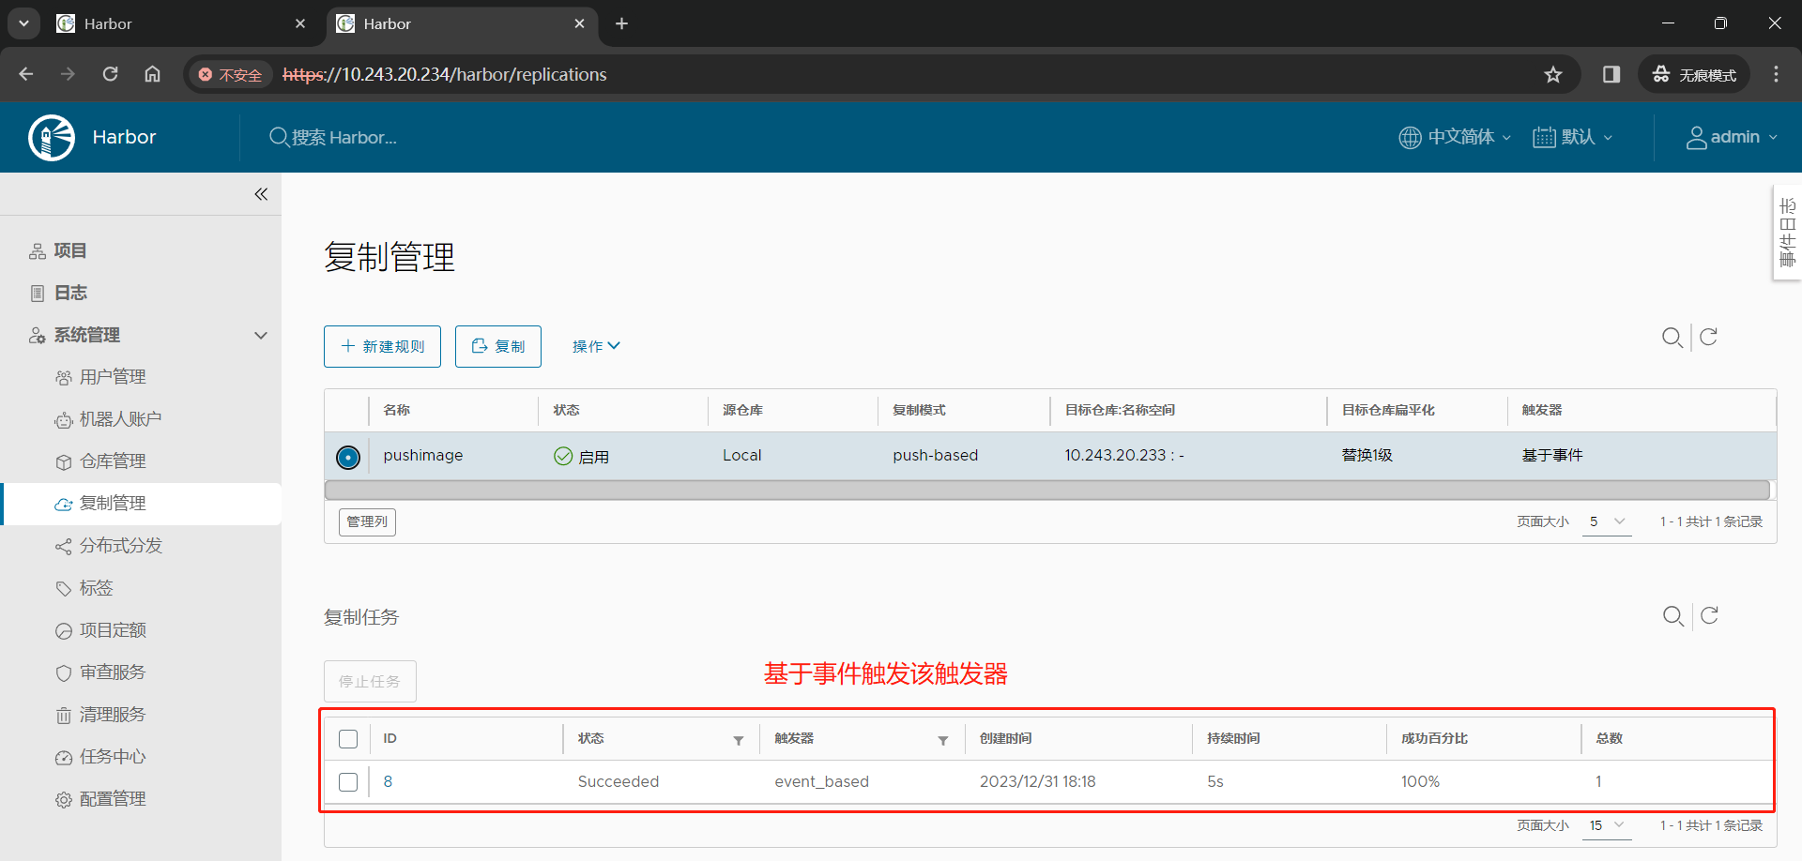Refresh the replication tasks list

point(1709,615)
